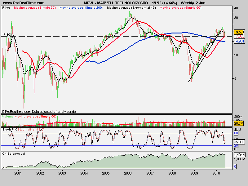
Task: Select the Moving average (Exponential 15) legend
Action: pos(131,8)
